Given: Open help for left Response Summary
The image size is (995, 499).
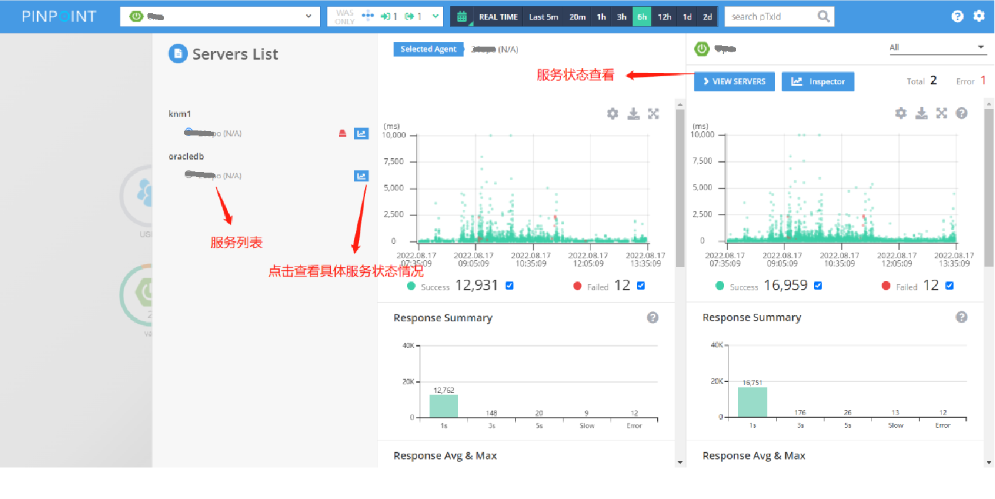Looking at the screenshot, I should [653, 318].
